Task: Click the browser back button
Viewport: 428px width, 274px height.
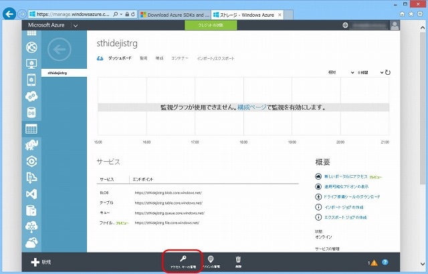Action: (x=9, y=14)
